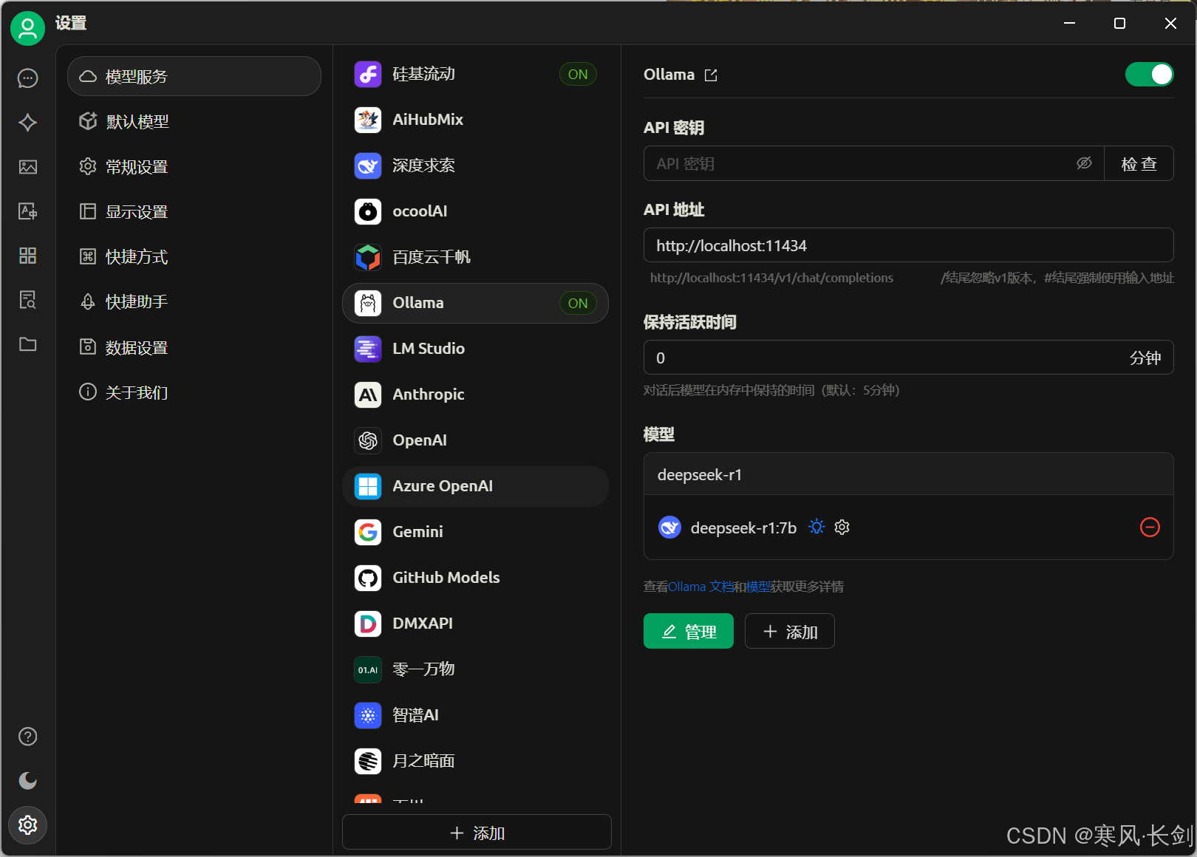The height and width of the screenshot is (857, 1197).
Task: Remove the deepseek-r1:7b model
Action: tap(1150, 527)
